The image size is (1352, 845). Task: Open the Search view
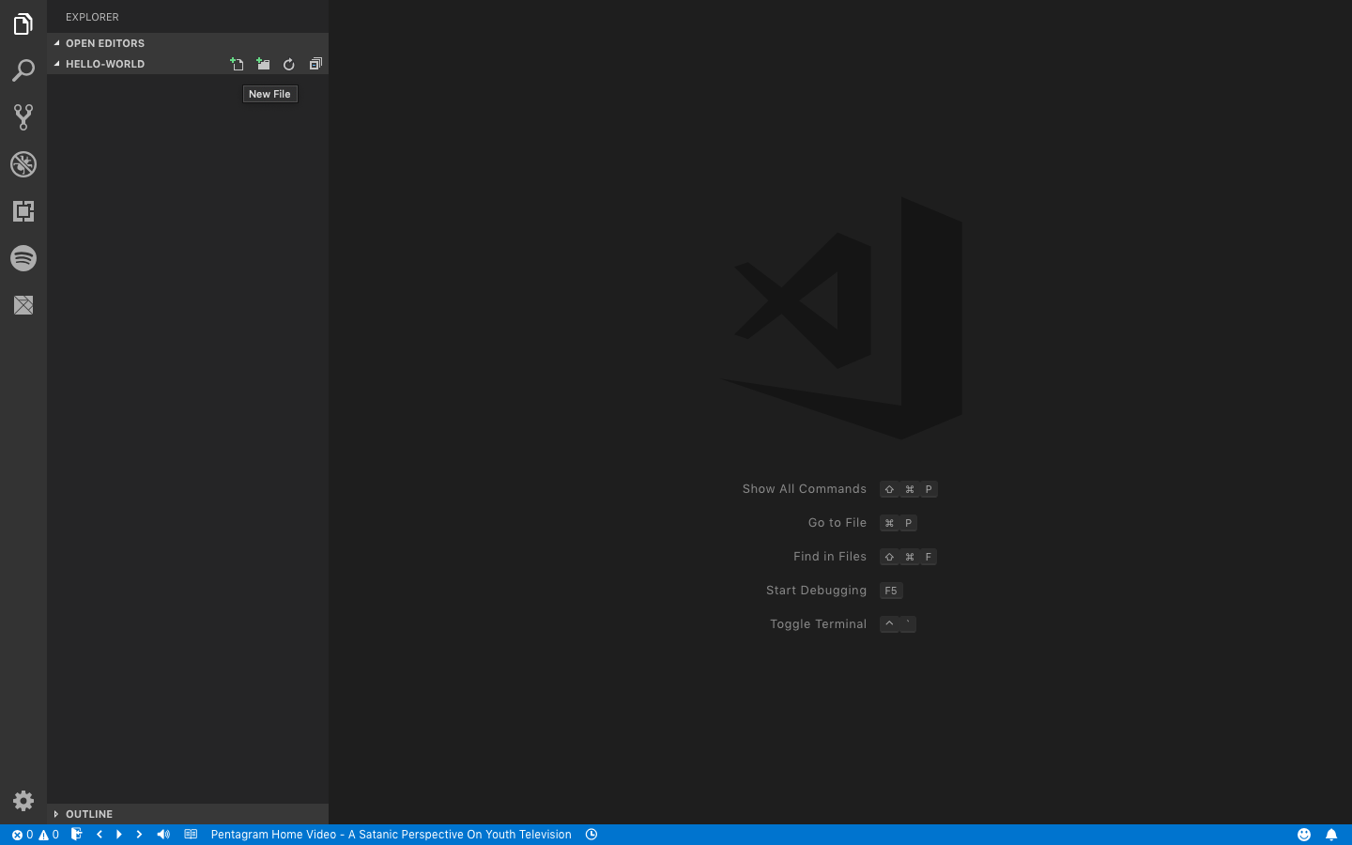23,70
